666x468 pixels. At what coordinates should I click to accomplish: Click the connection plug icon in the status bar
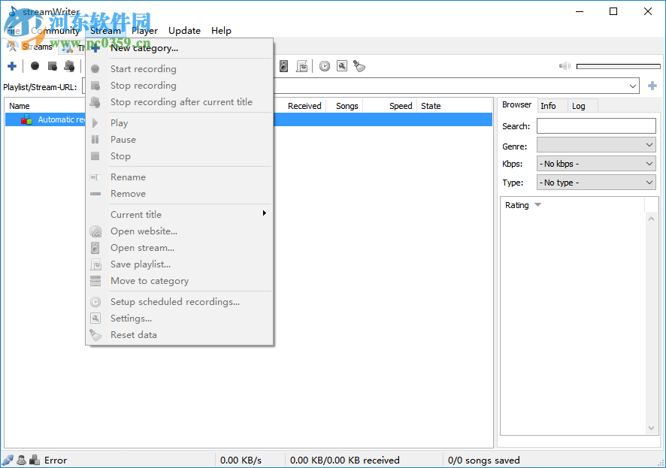8,460
